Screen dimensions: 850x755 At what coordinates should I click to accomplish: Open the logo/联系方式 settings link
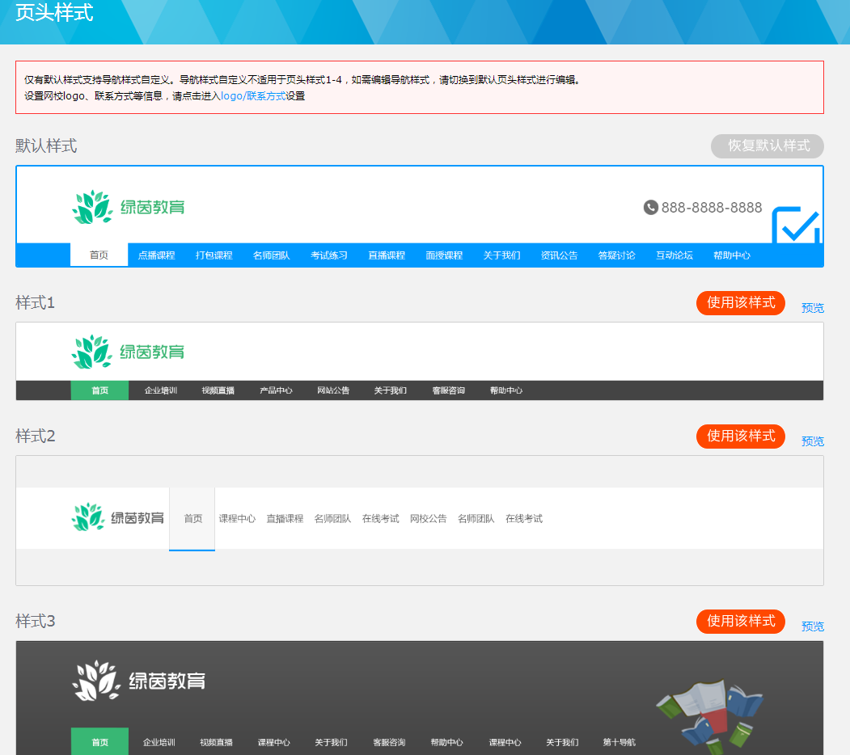coord(252,96)
